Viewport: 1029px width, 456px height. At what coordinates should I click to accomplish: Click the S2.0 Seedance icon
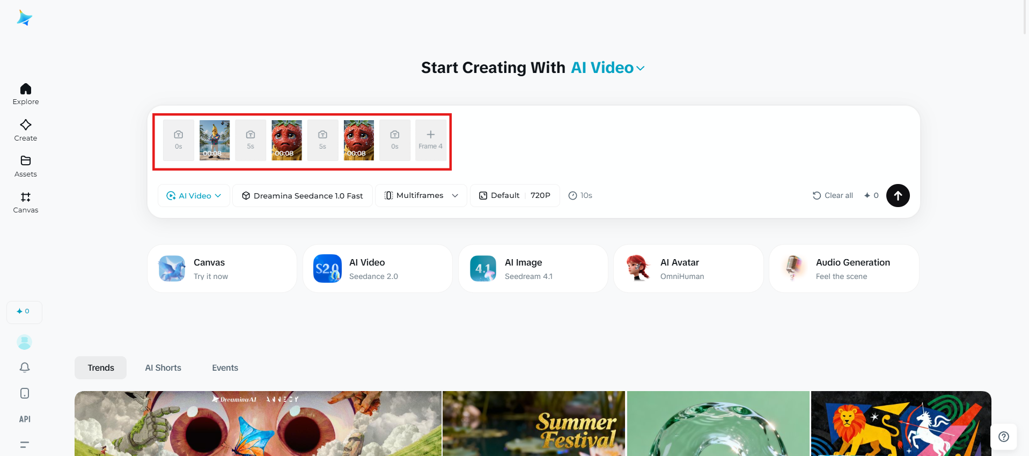point(328,268)
